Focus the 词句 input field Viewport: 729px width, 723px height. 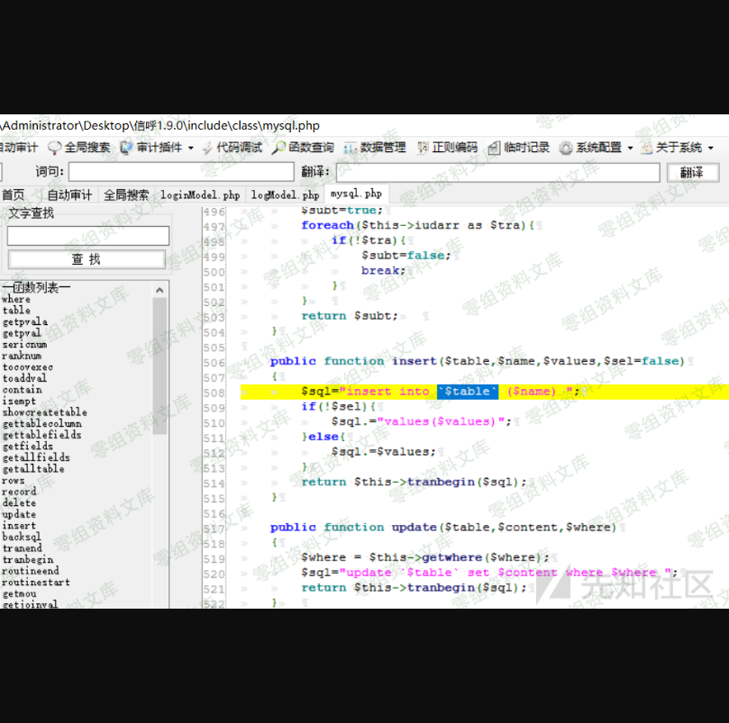click(x=181, y=172)
